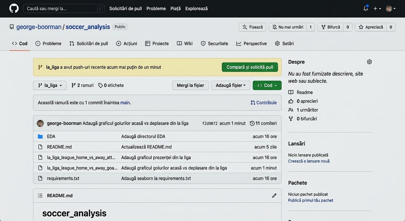Open the george-boorman owner link
The height and width of the screenshot is (221, 405).
[39, 27]
